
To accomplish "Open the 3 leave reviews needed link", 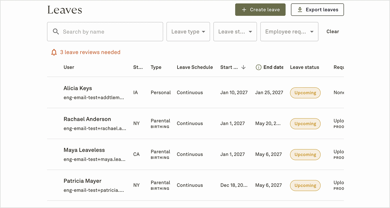I will pos(90,52).
